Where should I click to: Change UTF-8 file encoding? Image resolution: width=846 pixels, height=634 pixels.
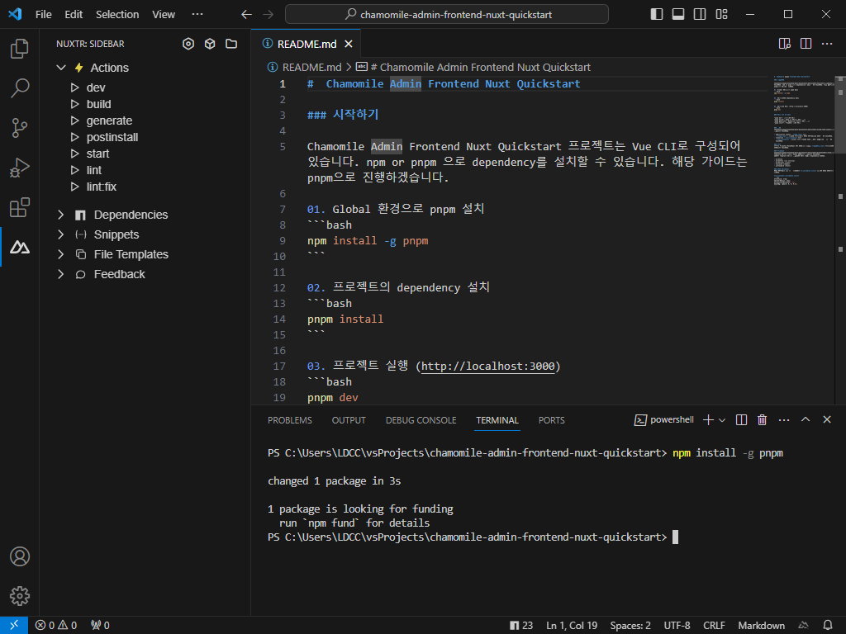677,626
